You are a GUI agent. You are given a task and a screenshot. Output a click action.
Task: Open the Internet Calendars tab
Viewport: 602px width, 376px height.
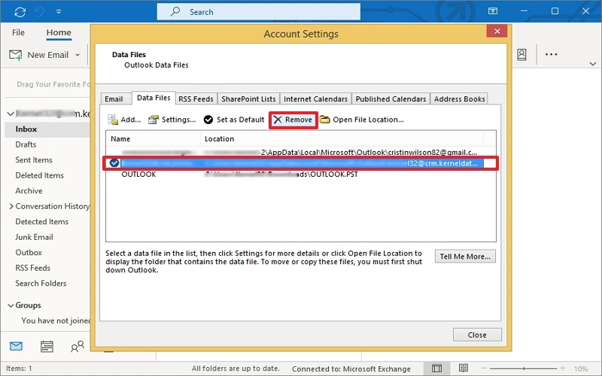click(x=315, y=99)
